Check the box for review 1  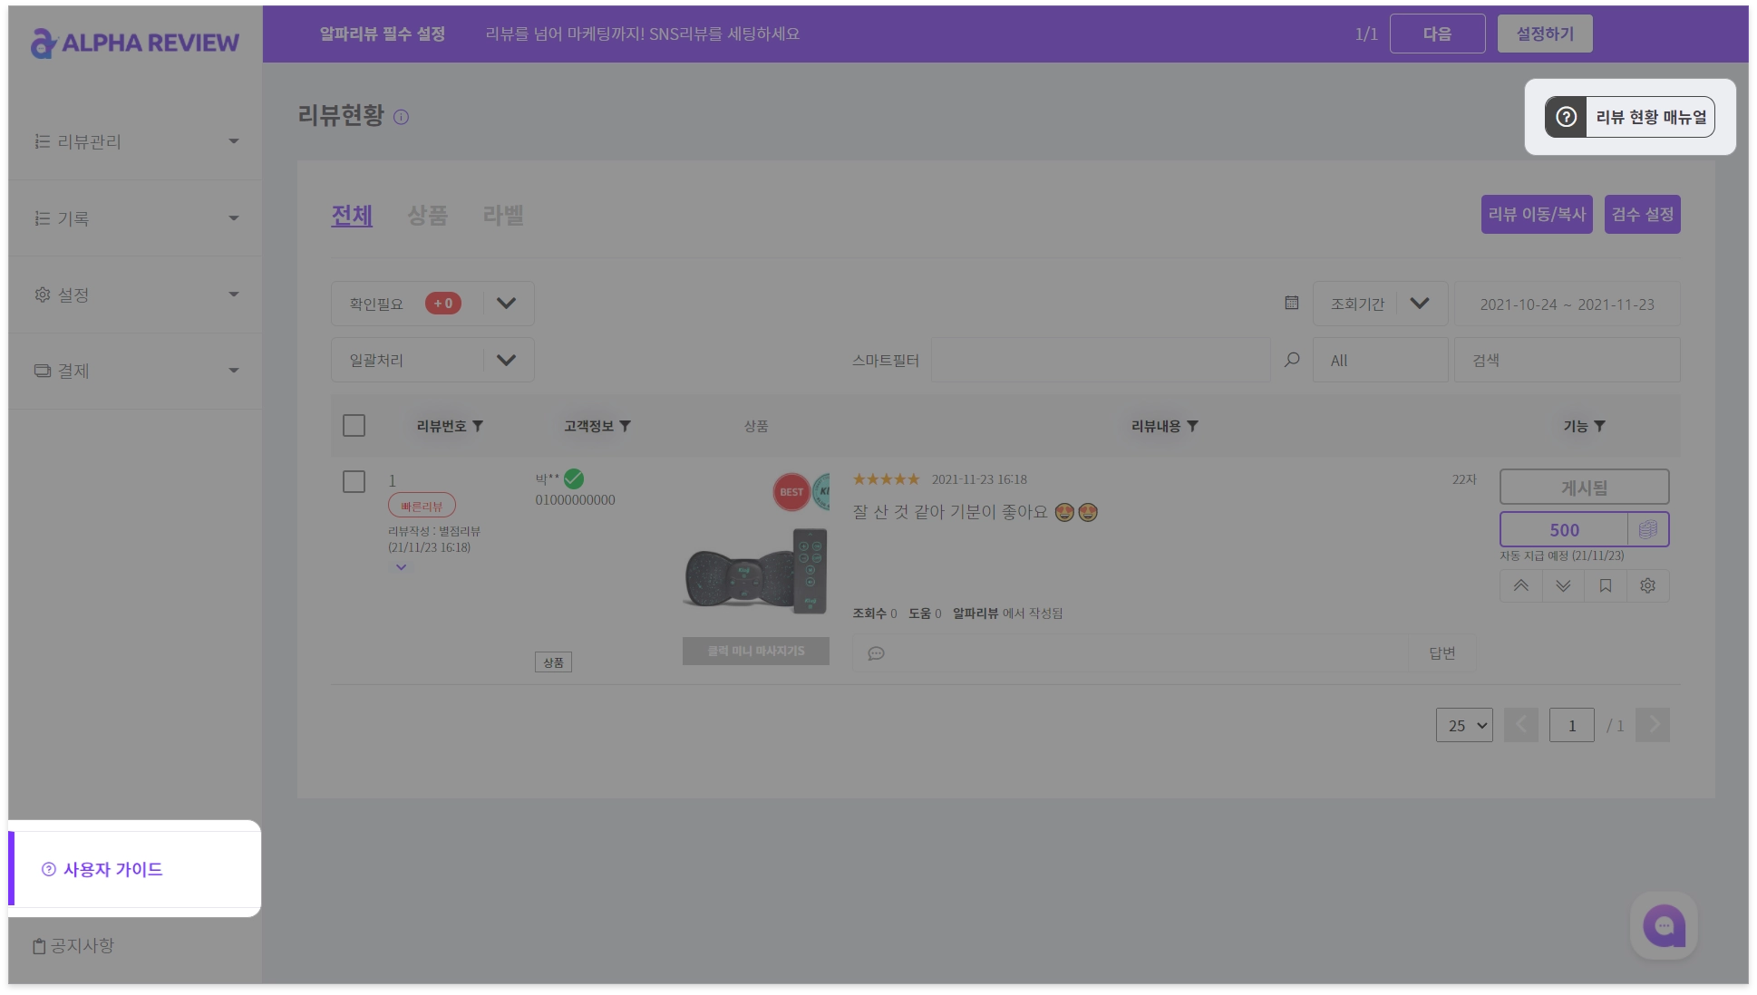coord(354,481)
